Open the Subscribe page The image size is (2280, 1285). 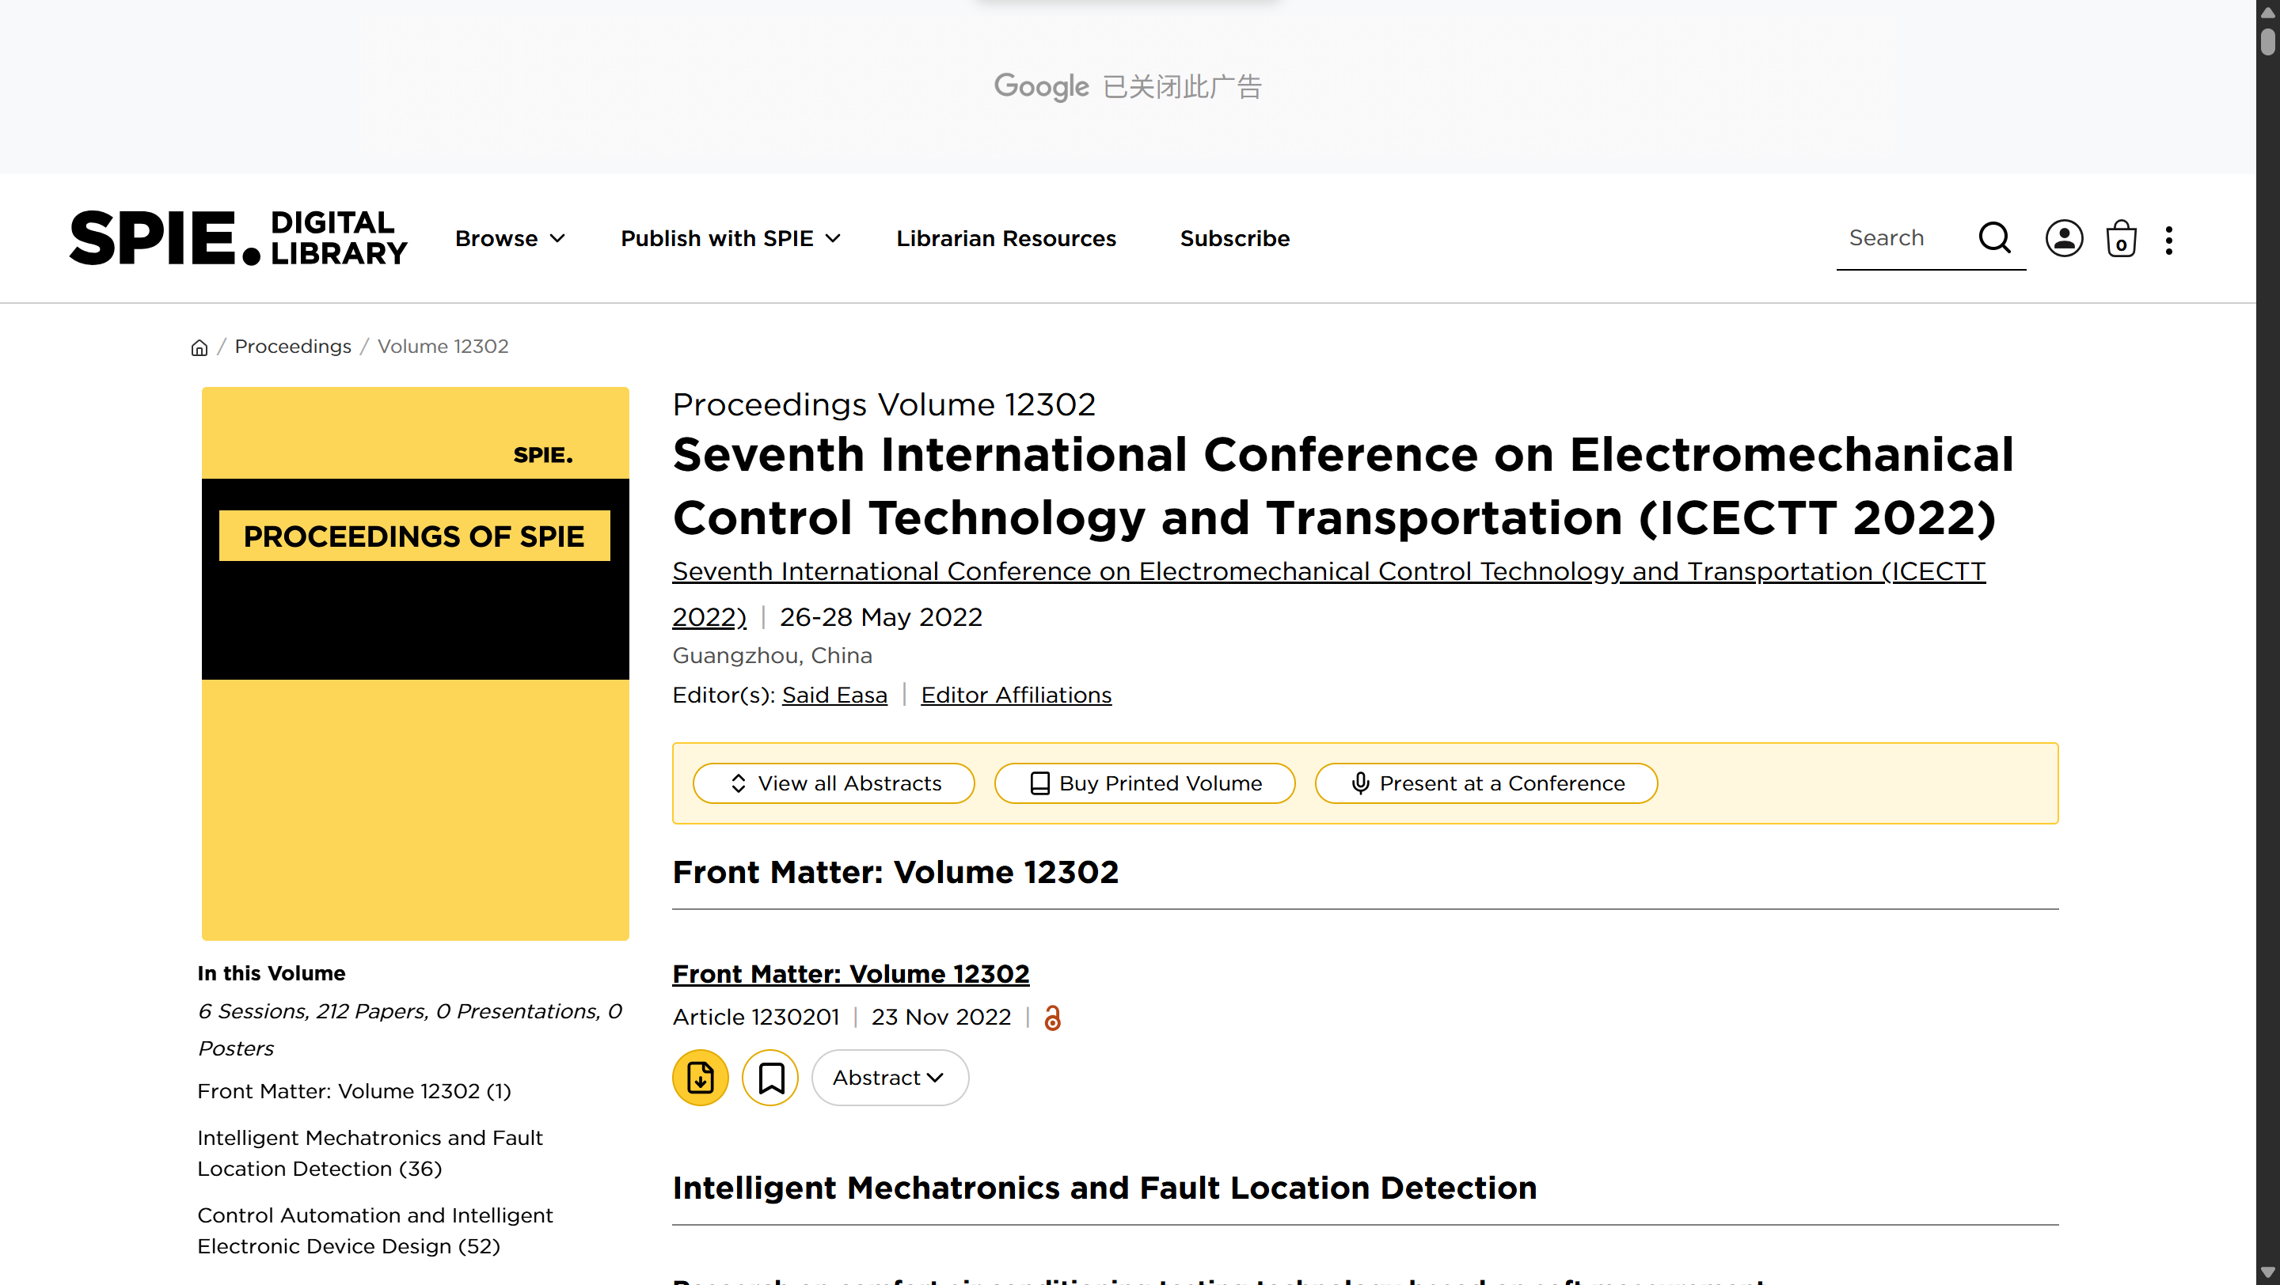(x=1235, y=239)
